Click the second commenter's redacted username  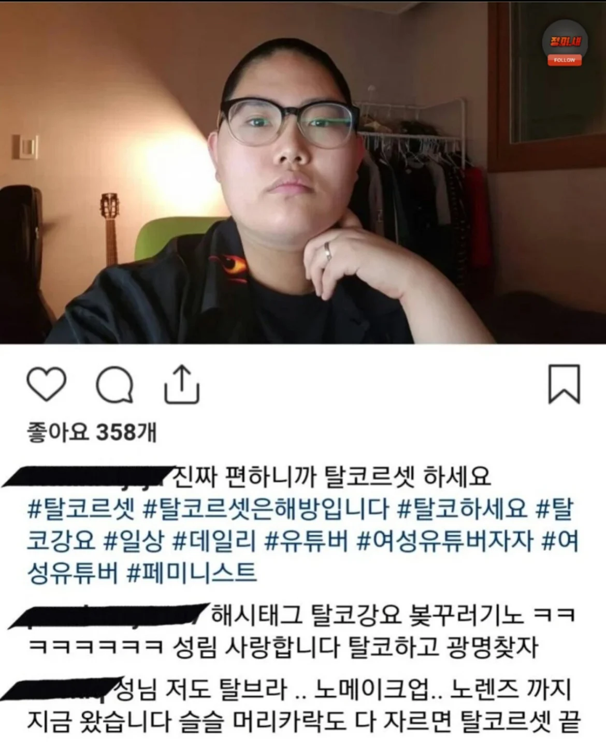pyautogui.click(x=109, y=615)
